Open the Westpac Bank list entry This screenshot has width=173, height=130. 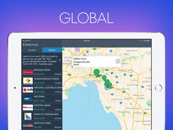point(42,108)
